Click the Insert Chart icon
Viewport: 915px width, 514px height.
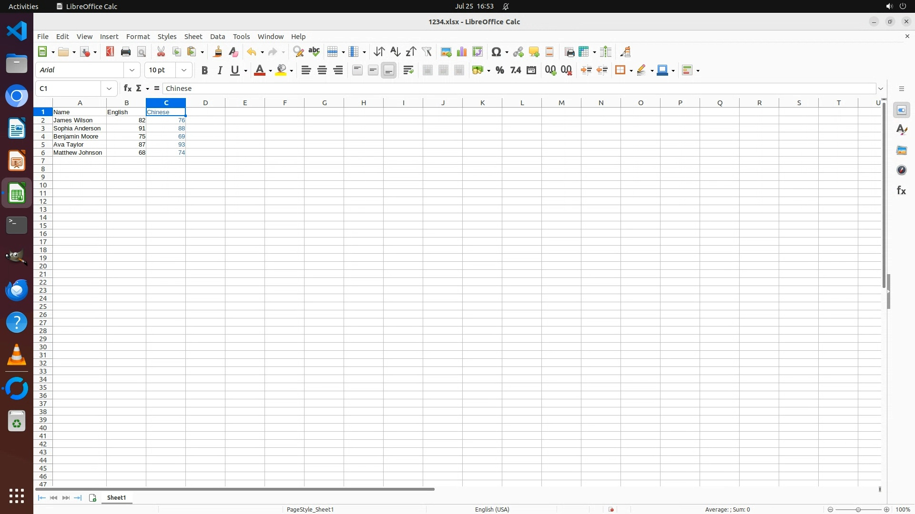click(x=462, y=52)
